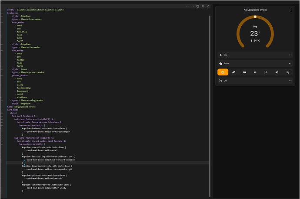The height and width of the screenshot is (199, 300).
Task: Fold the 'style: icons' feature block
Action: click(2, 69)
